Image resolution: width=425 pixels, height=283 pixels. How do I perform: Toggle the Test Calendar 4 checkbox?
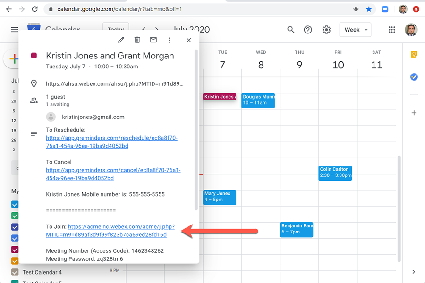point(15,272)
